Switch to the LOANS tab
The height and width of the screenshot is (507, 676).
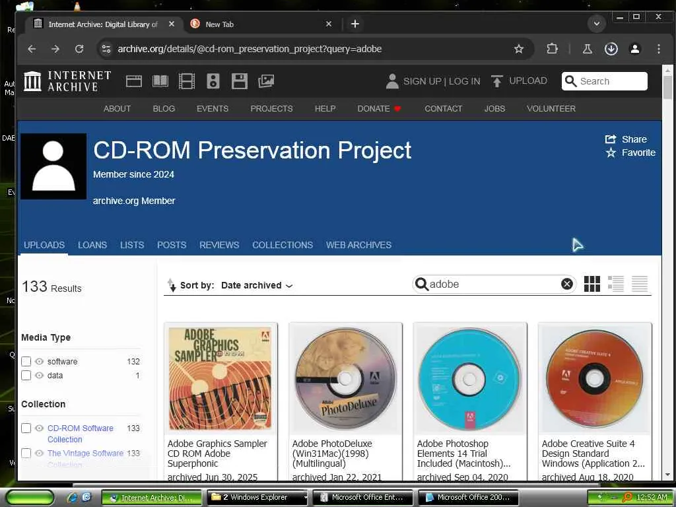click(x=92, y=245)
